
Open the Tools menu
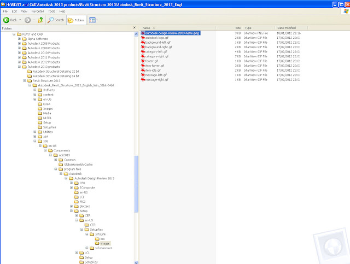[51, 11]
